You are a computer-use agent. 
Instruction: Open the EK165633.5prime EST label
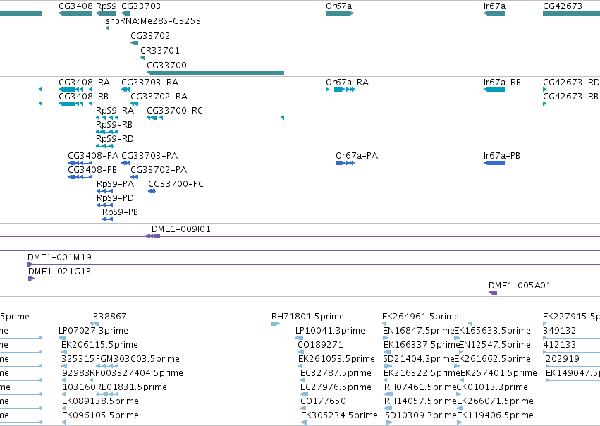click(492, 331)
